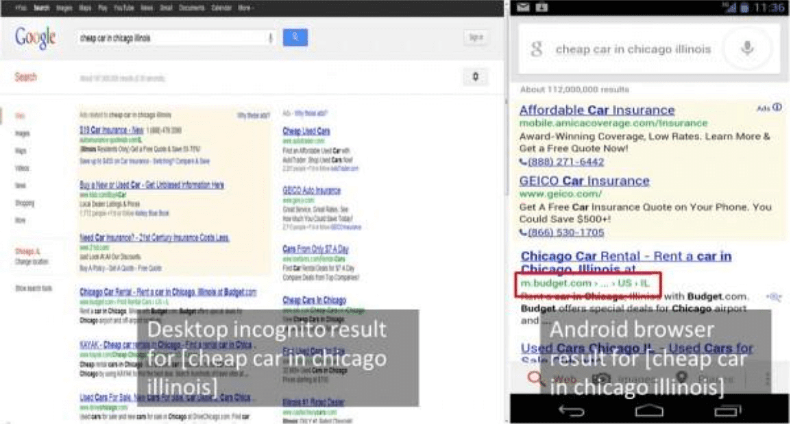Viewport: 791px width, 424px height.
Task: Open 'Cheap Used Cars' right-column ad
Action: tap(306, 131)
